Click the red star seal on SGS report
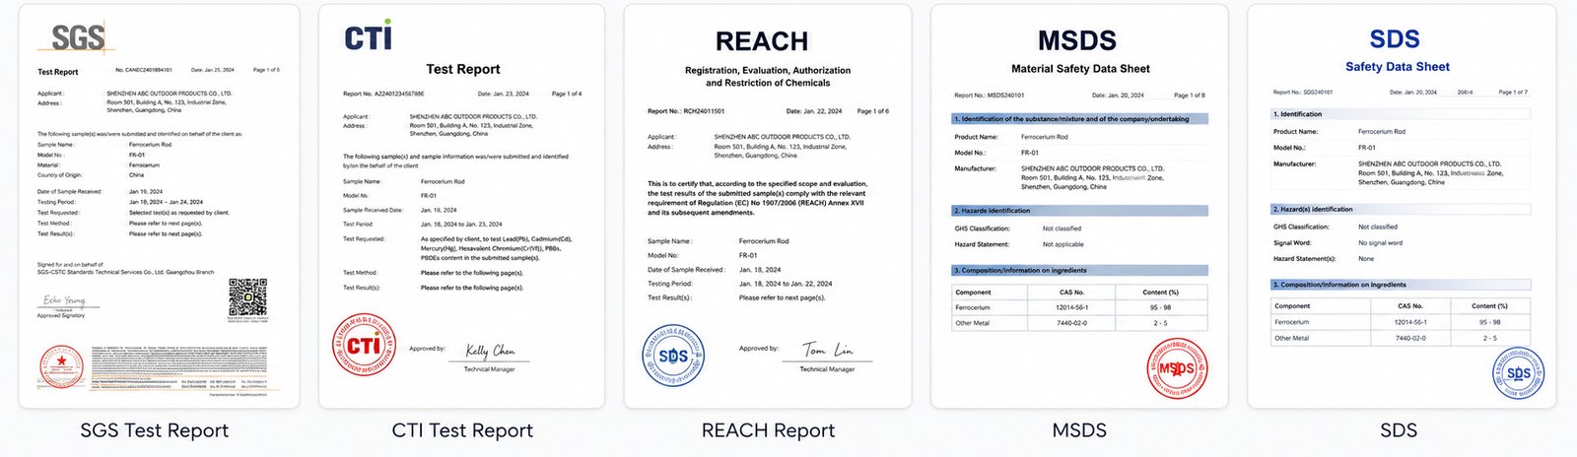Screen dimensions: 1577x457 (x=61, y=369)
